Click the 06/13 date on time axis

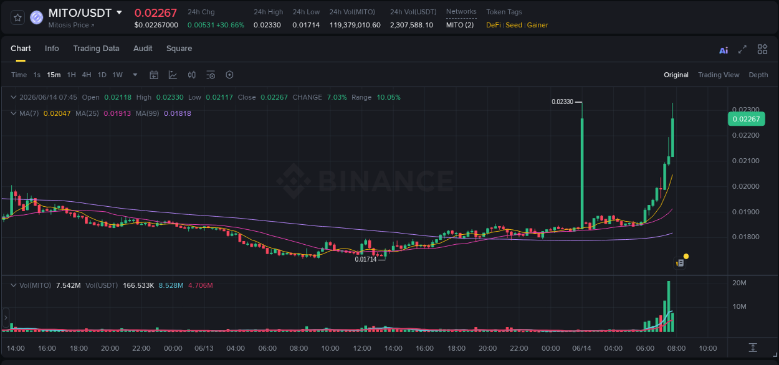click(204, 348)
